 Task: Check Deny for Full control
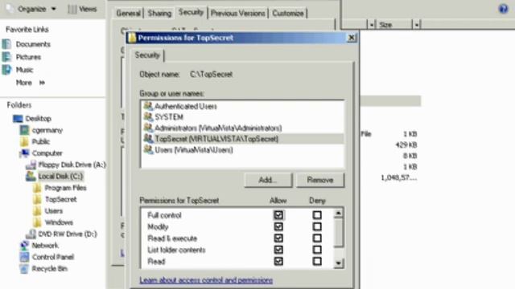tap(317, 215)
